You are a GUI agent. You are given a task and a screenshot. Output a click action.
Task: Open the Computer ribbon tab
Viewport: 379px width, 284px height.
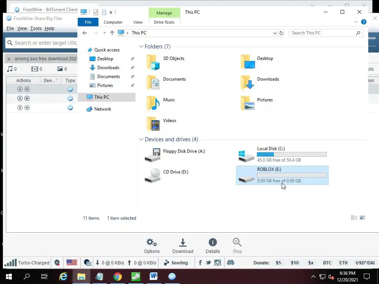tap(113, 22)
